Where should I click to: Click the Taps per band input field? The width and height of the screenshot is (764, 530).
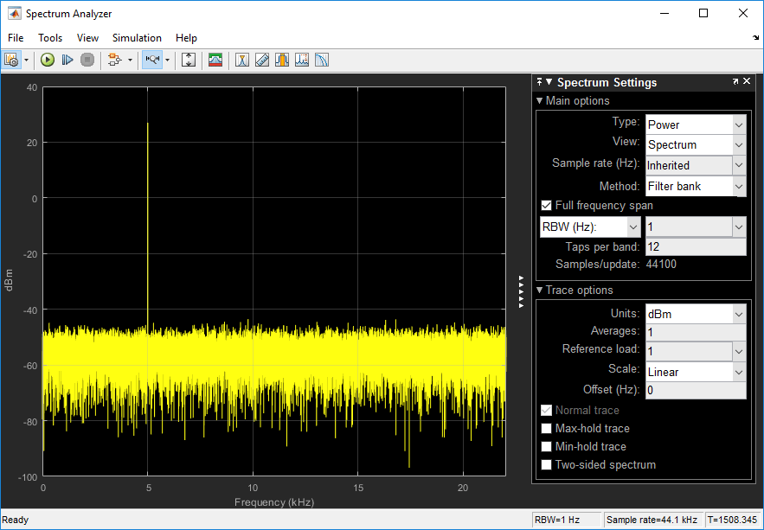[x=695, y=247]
